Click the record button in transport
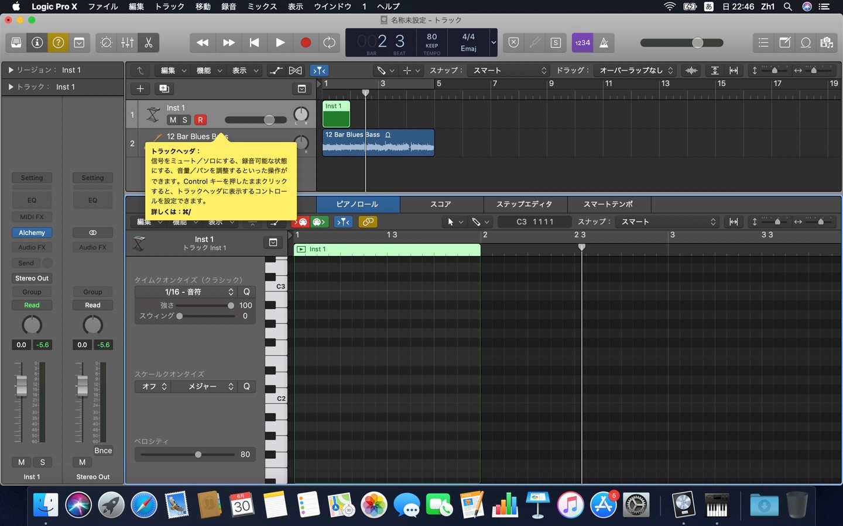 (x=306, y=43)
